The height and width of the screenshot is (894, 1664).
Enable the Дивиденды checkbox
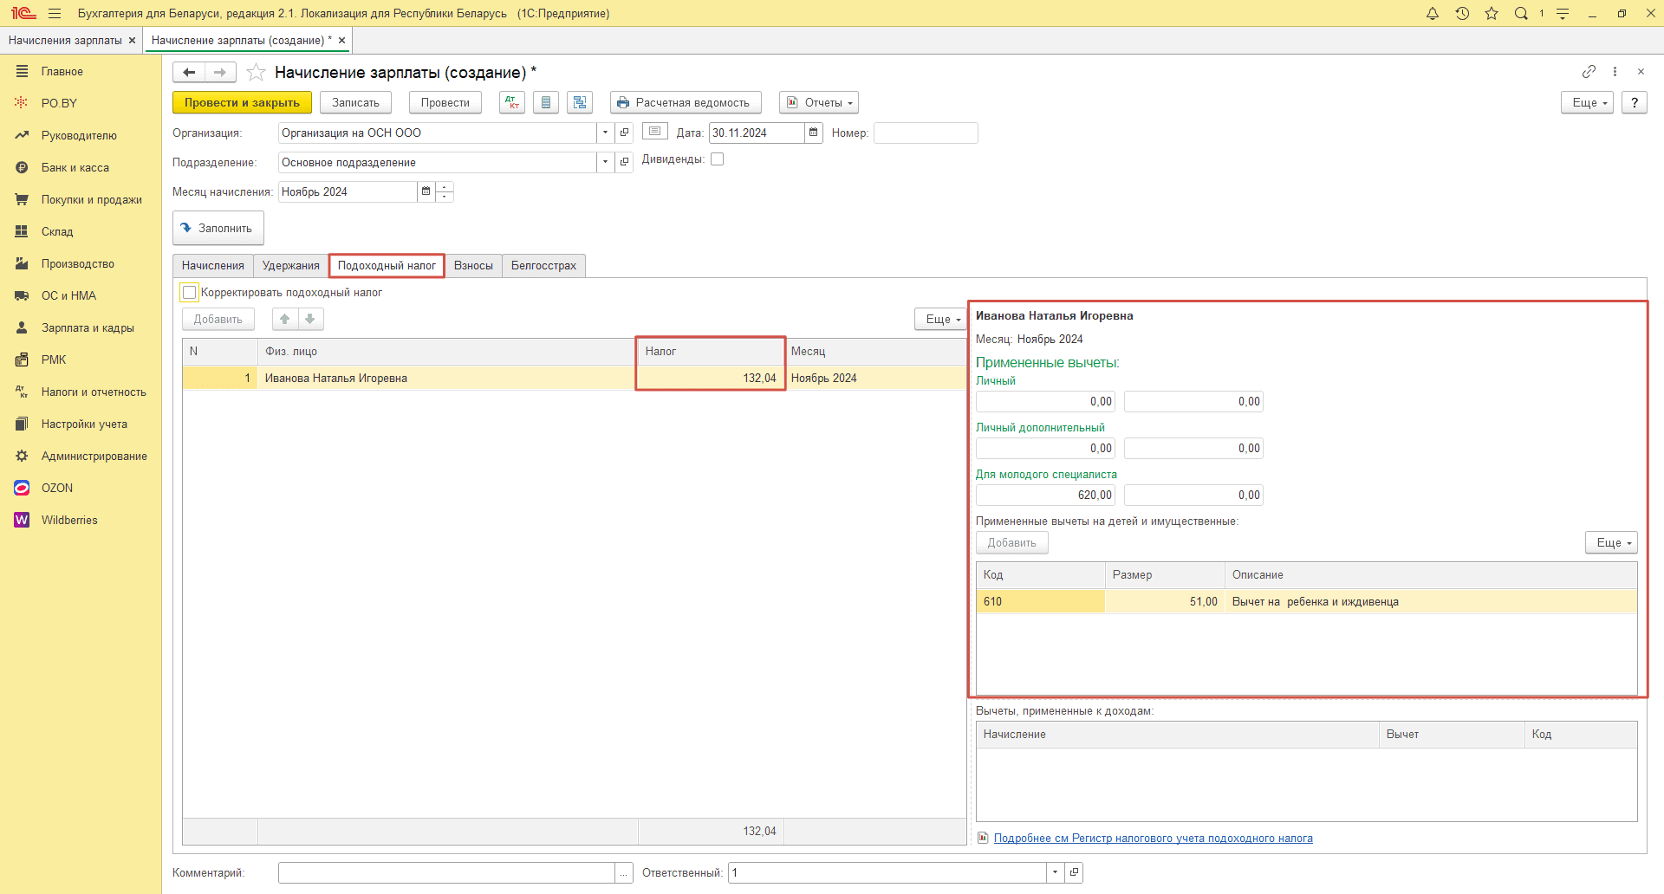tap(717, 159)
